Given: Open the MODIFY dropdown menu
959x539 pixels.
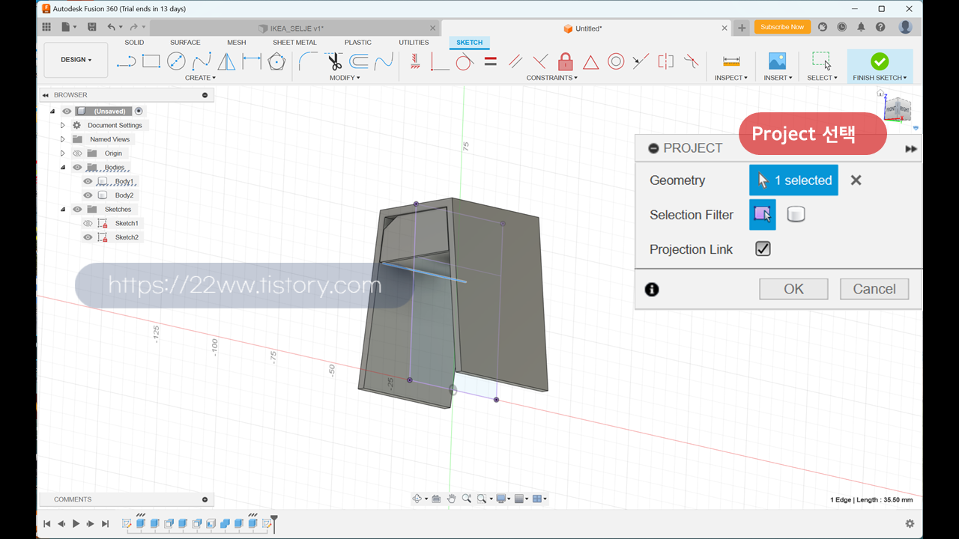Looking at the screenshot, I should [x=345, y=78].
